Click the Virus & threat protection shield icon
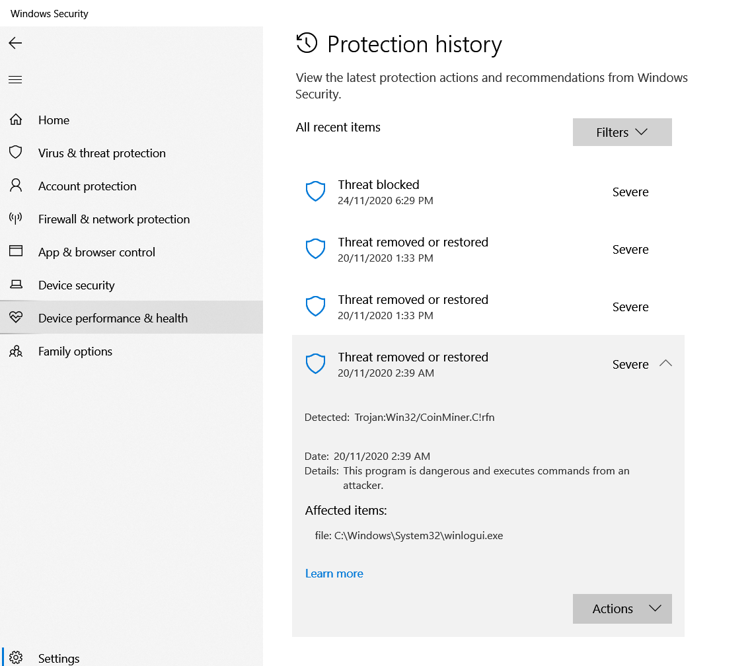Viewport: 752px width, 666px height. 16,153
